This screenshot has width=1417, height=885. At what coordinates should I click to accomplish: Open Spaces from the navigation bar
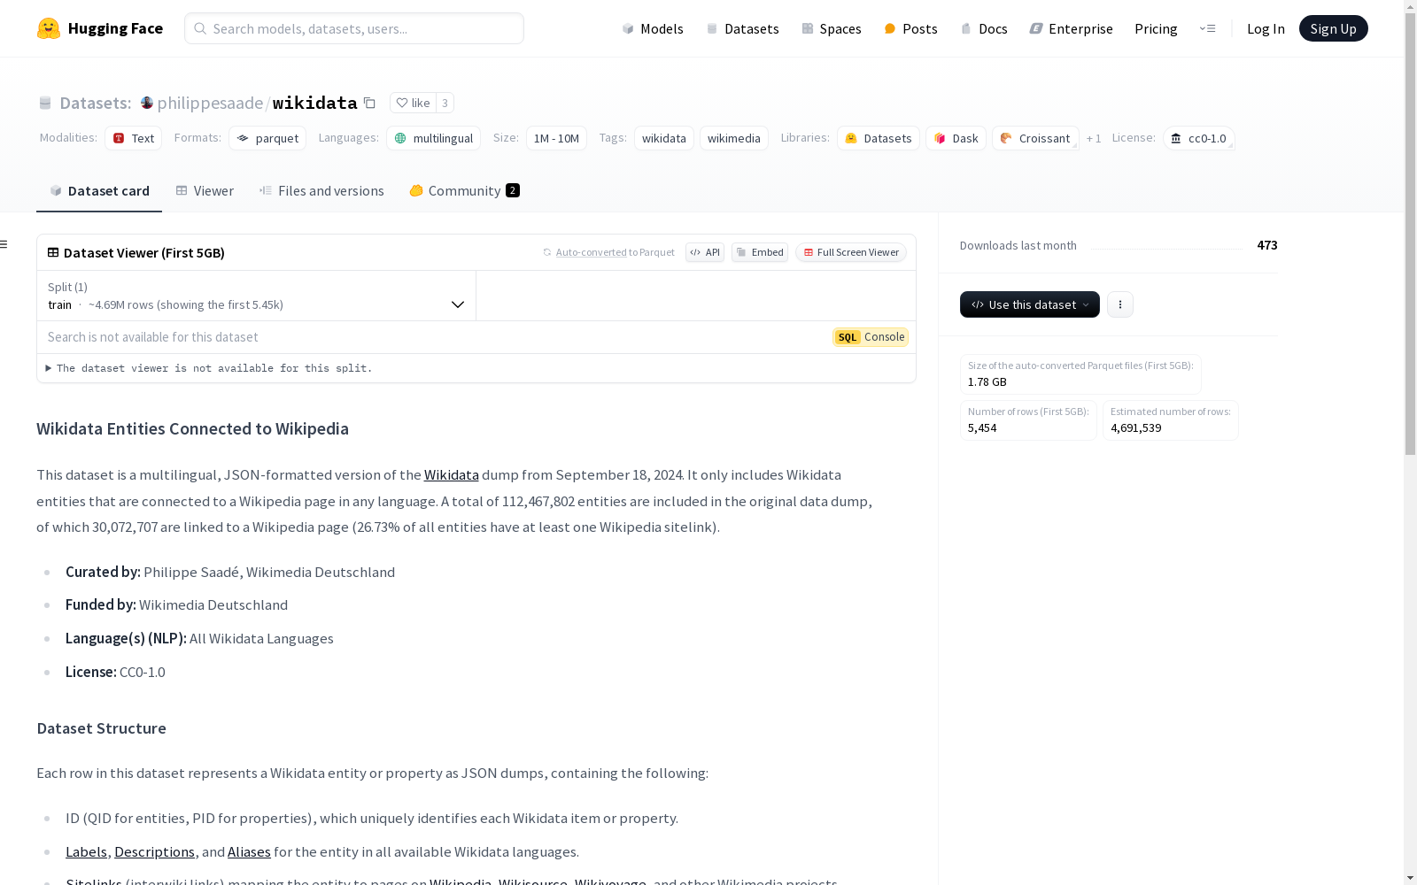(832, 28)
